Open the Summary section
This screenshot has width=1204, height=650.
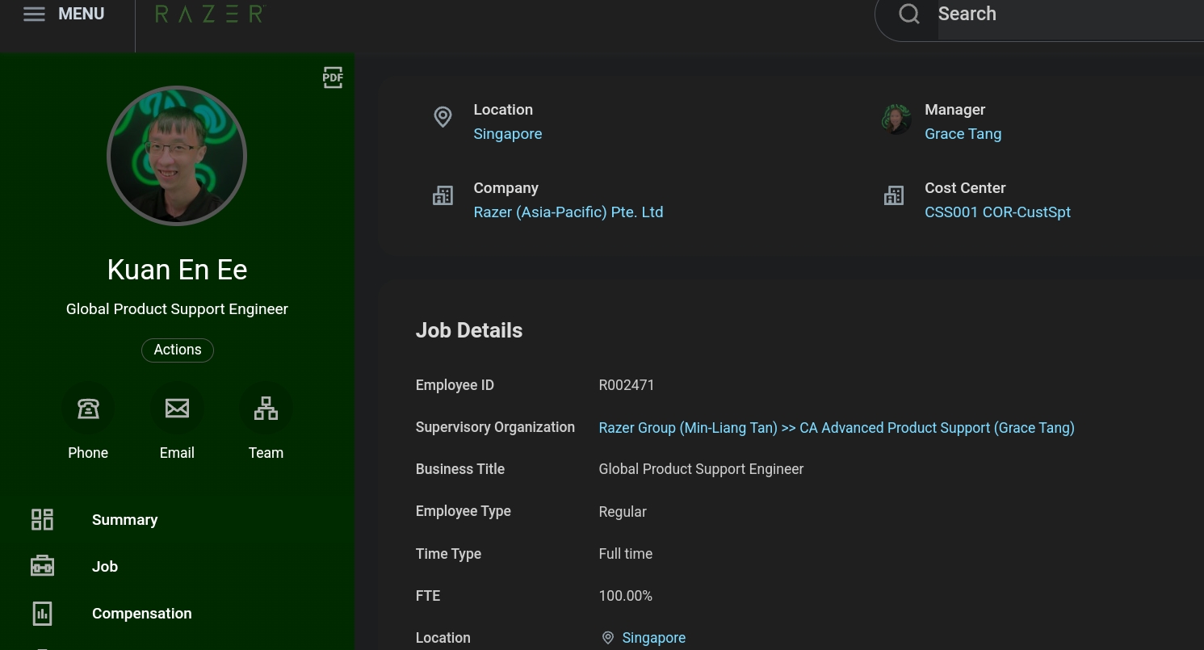tap(125, 520)
